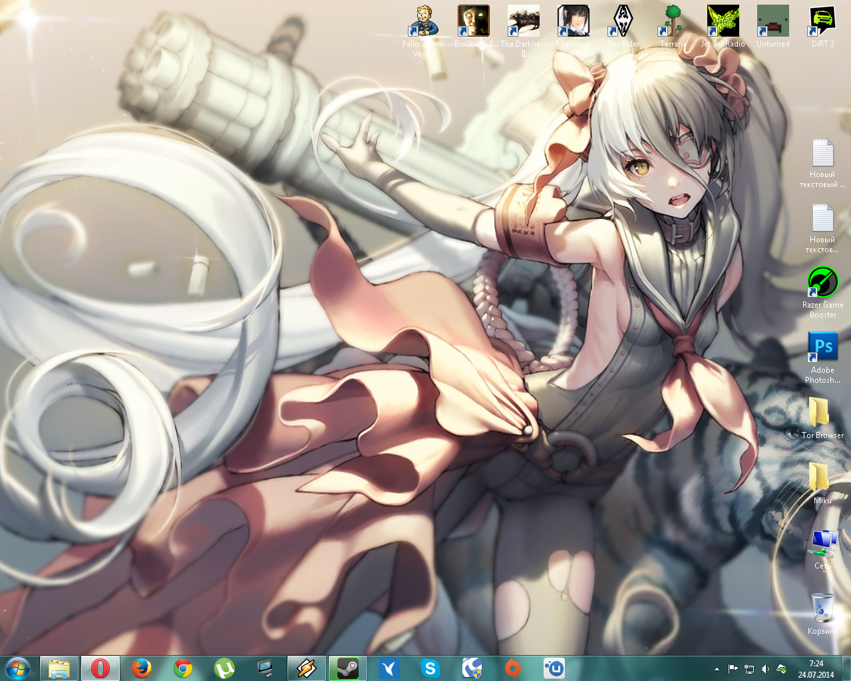The width and height of the screenshot is (851, 681).
Task: Click the Jet Set Radio shortcut
Action: click(x=723, y=27)
